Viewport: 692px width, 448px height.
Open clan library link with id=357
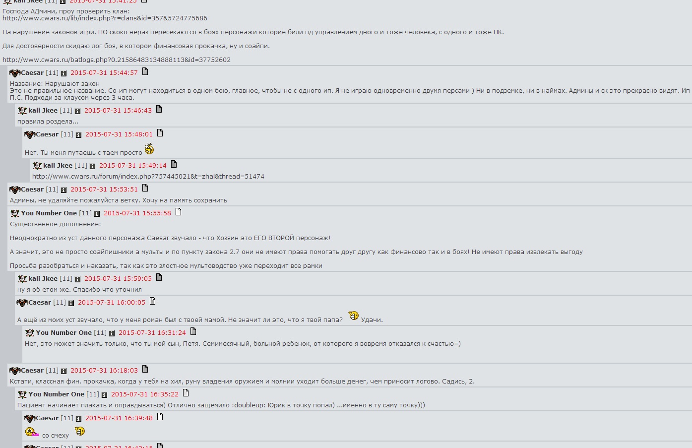105,18
